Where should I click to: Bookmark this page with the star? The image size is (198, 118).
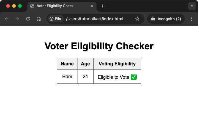(137, 19)
